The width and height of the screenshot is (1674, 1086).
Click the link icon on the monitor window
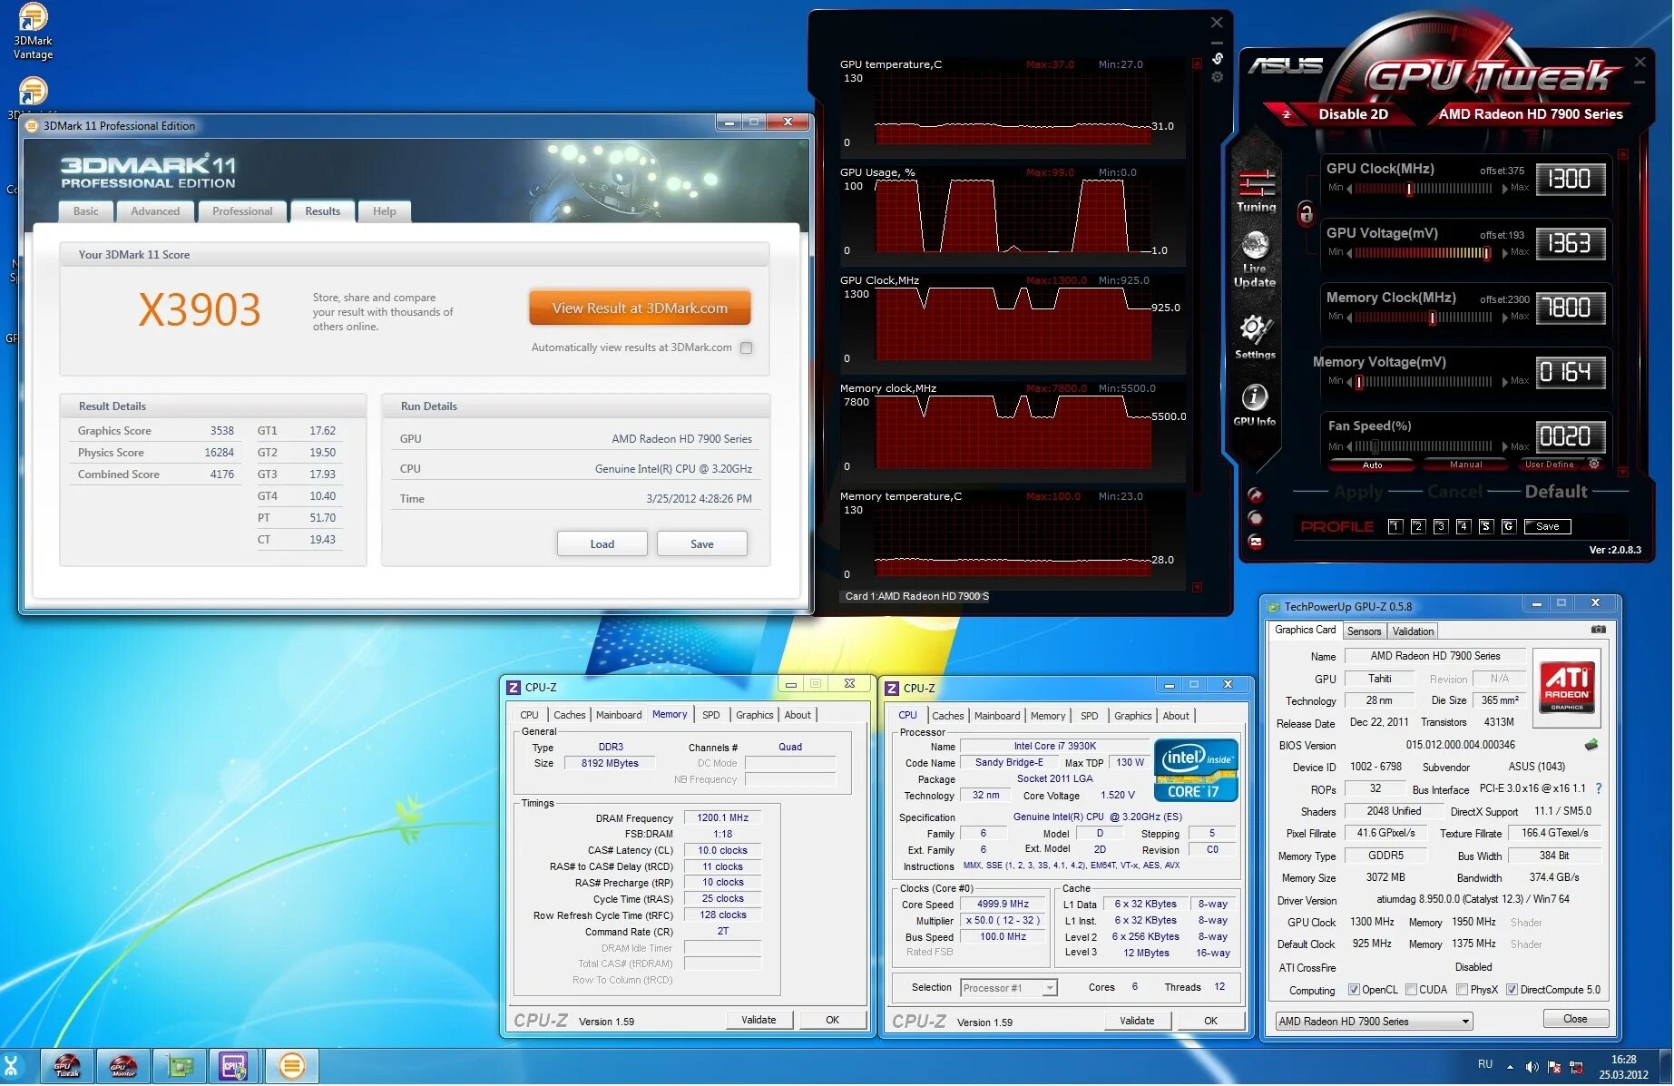[x=1218, y=58]
